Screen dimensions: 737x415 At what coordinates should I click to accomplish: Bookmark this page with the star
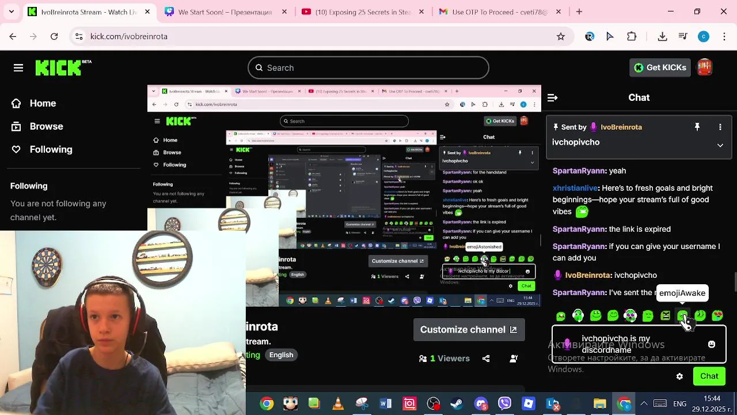pos(561,36)
